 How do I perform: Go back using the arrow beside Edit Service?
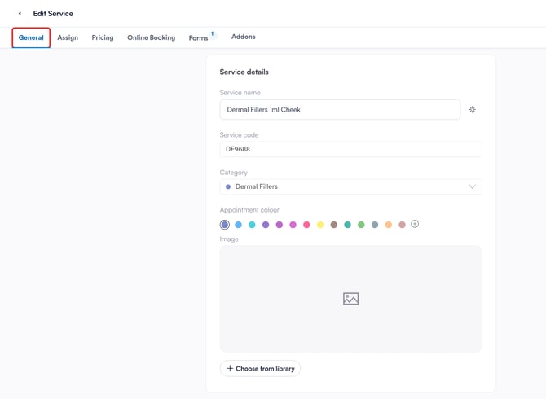[20, 14]
